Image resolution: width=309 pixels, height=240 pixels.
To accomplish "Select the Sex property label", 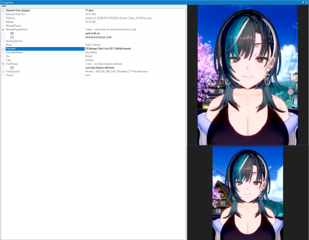I will (x=8, y=56).
